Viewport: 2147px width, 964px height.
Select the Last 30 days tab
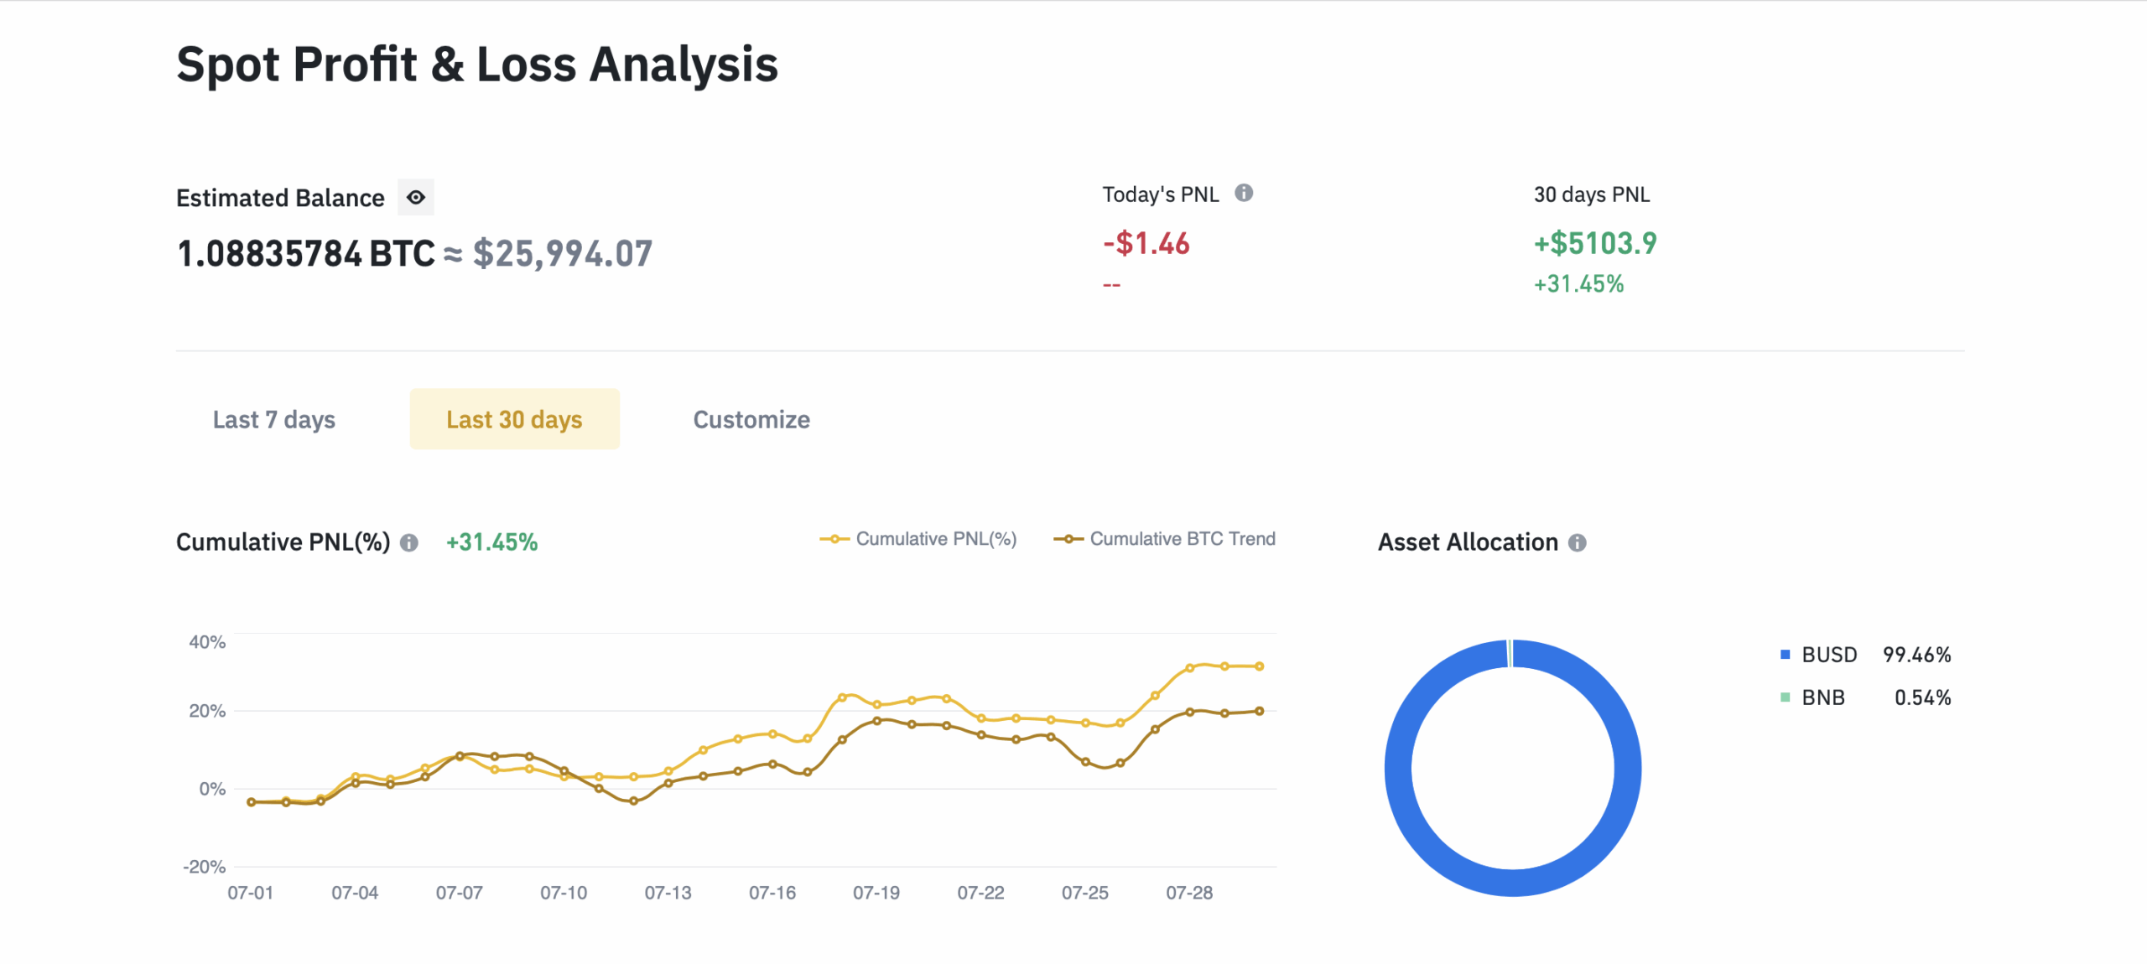point(514,419)
